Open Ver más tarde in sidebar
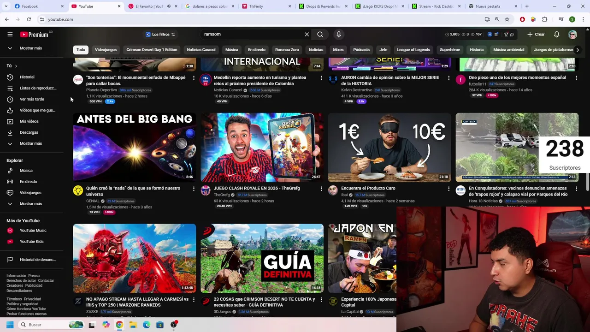 (x=32, y=99)
